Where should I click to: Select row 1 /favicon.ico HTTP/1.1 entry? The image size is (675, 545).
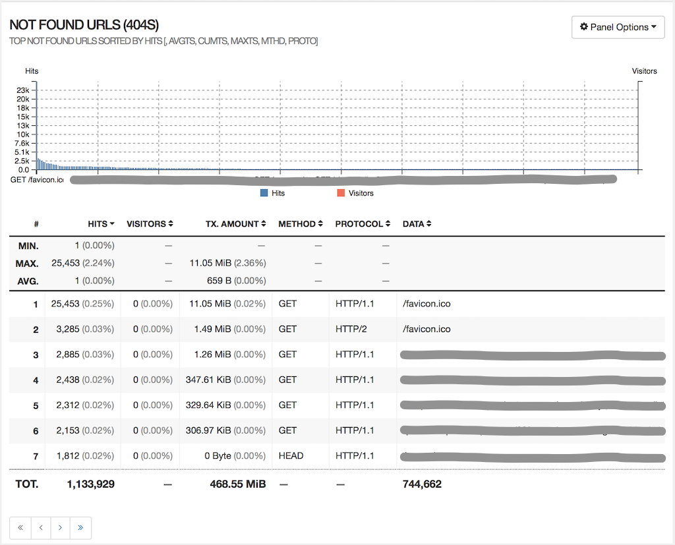click(x=426, y=304)
